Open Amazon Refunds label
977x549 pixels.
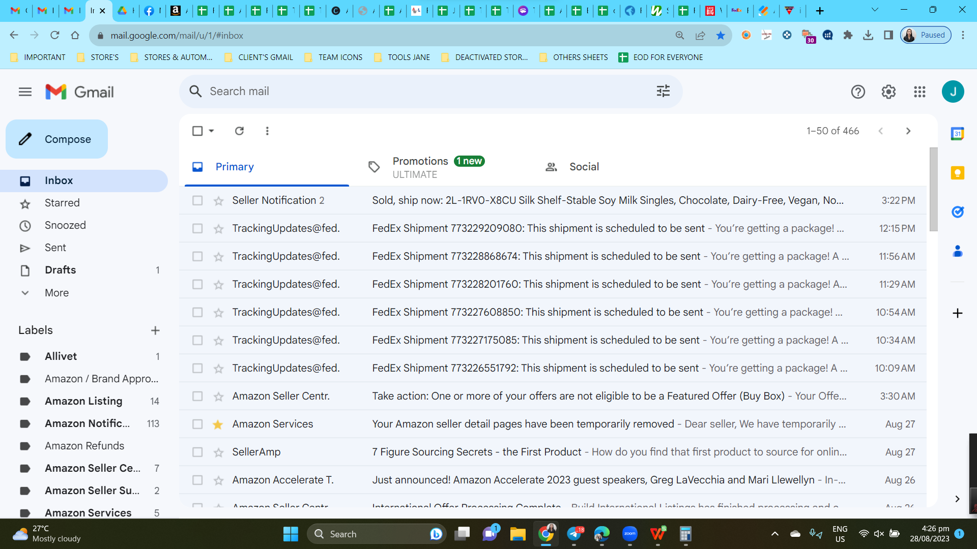click(84, 446)
